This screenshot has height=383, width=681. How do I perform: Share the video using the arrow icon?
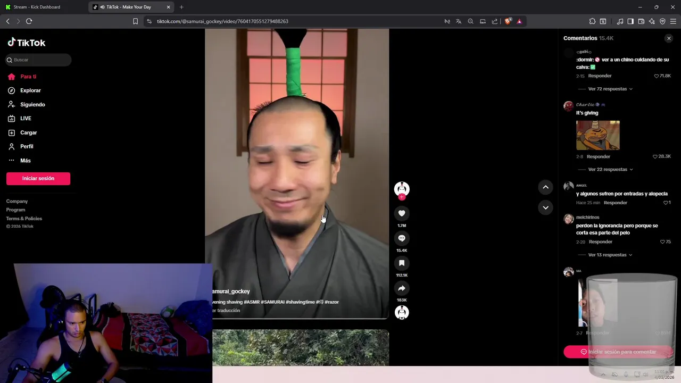pos(402,288)
